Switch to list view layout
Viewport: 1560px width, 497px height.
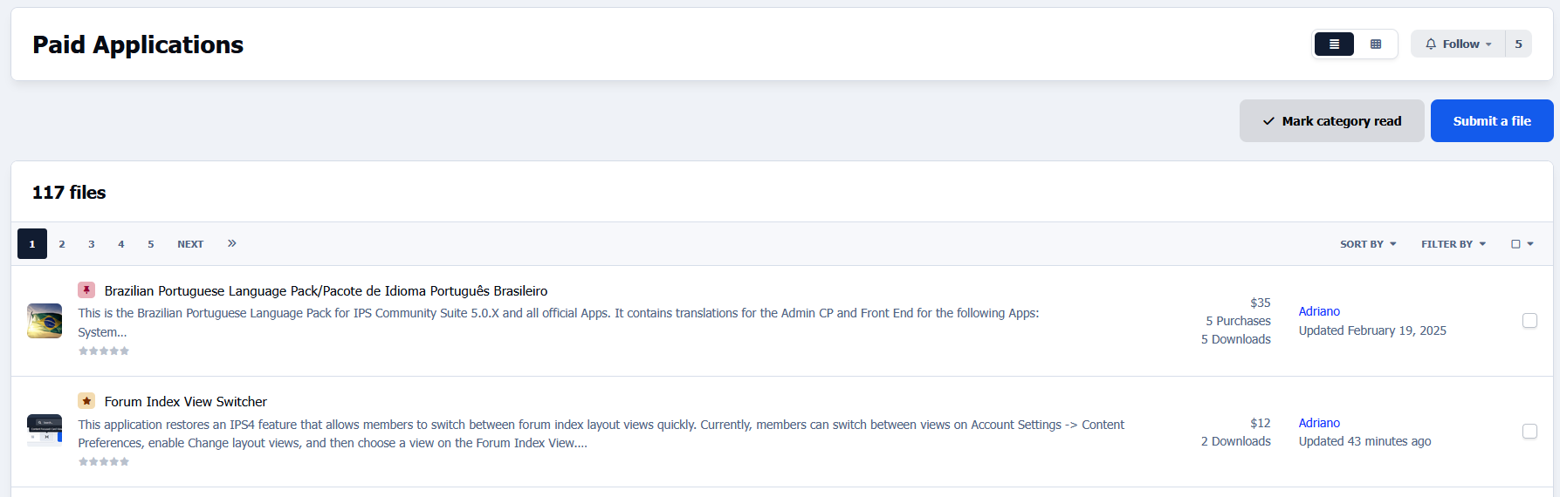tap(1334, 44)
